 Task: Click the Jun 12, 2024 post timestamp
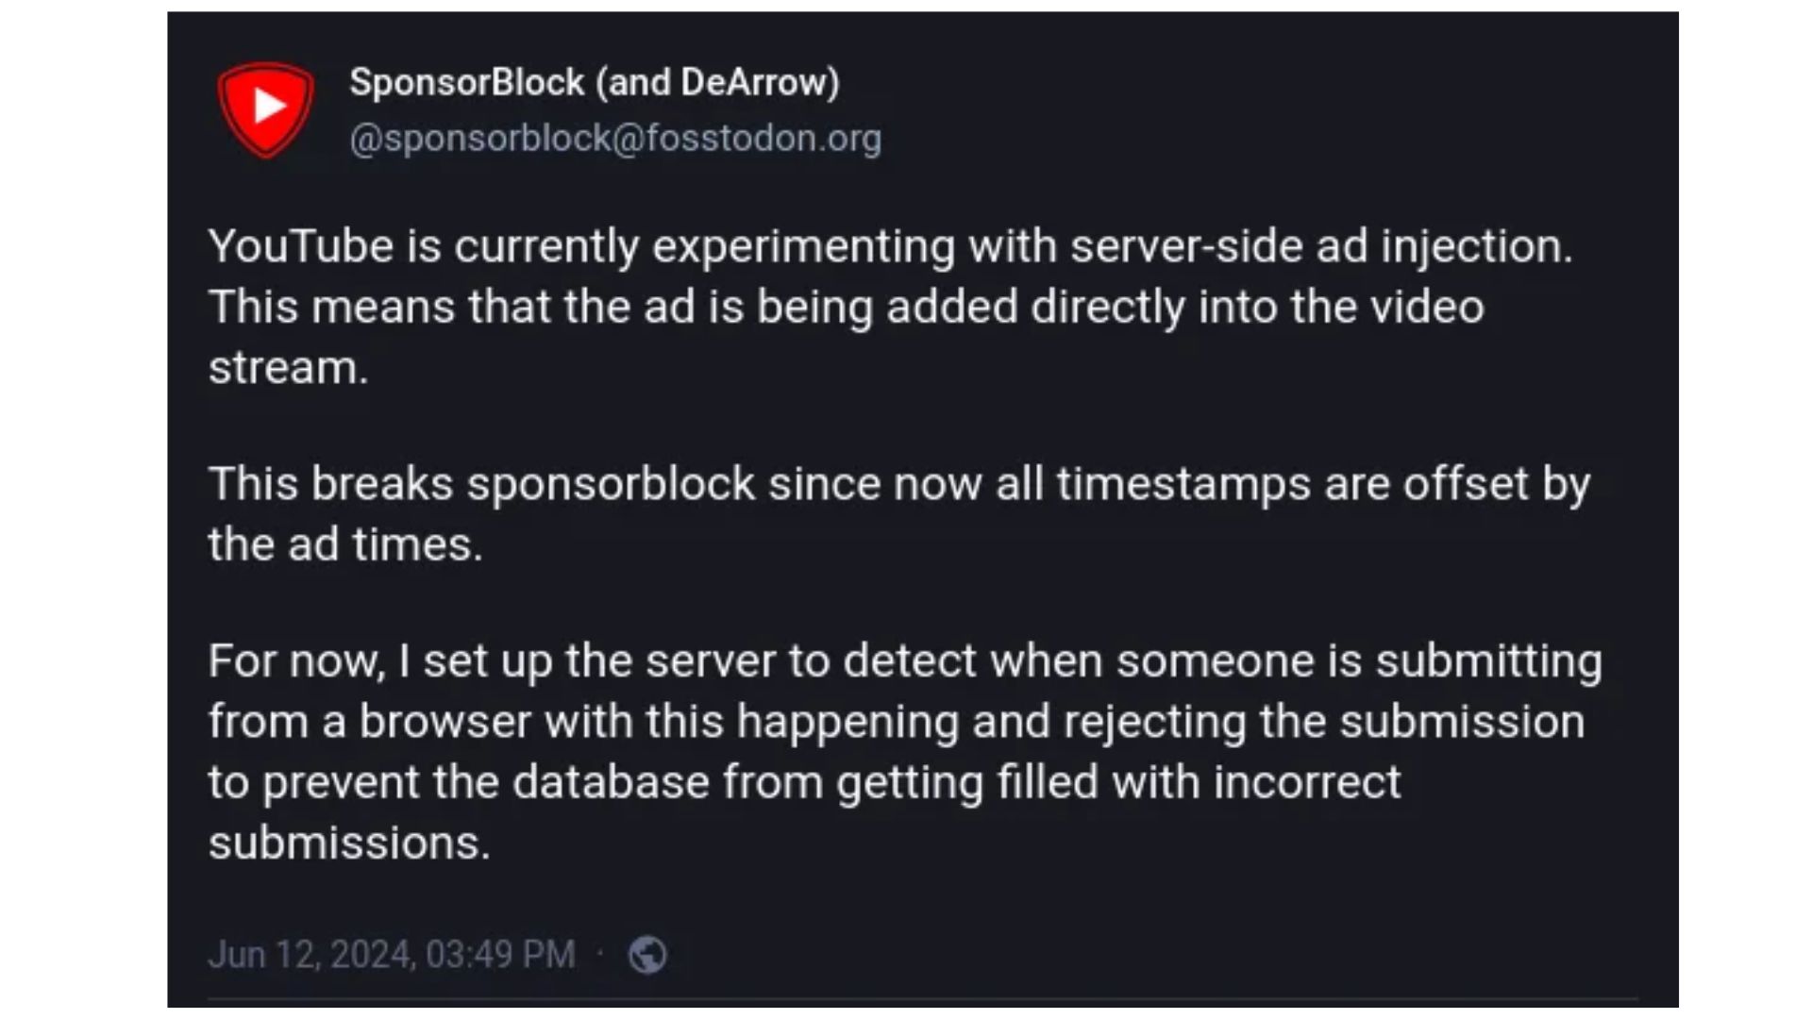391,955
